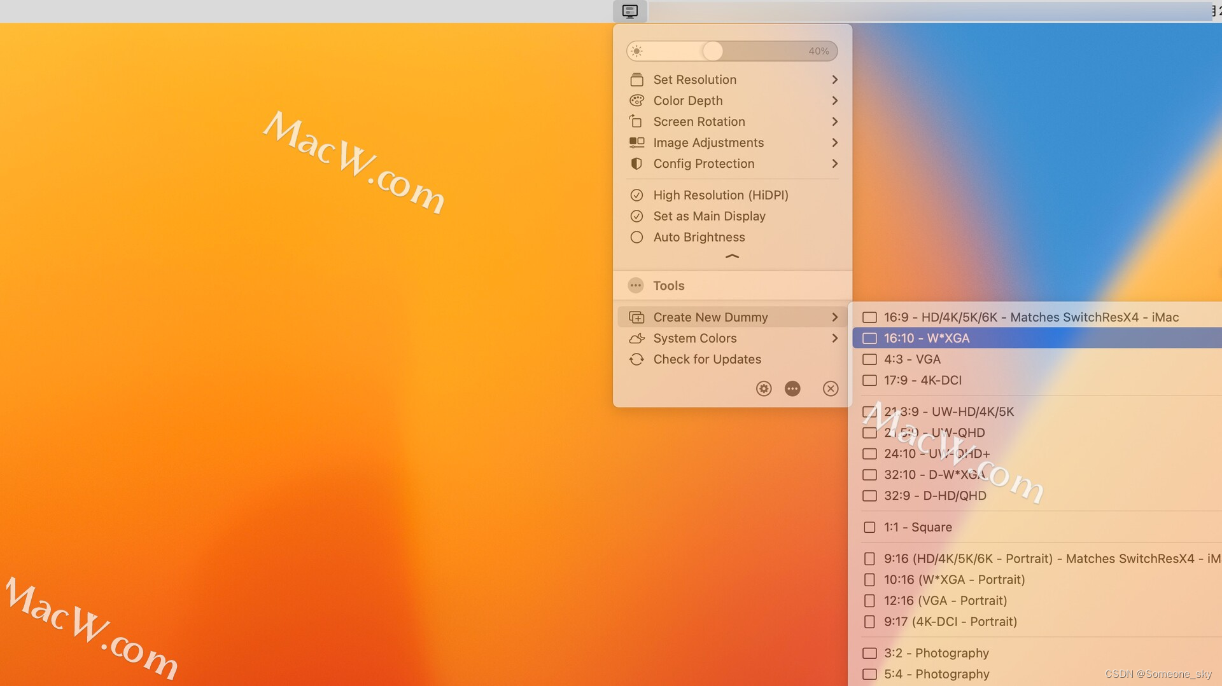Click the 40% end of brightness slider
This screenshot has width=1222, height=686.
pyautogui.click(x=818, y=51)
